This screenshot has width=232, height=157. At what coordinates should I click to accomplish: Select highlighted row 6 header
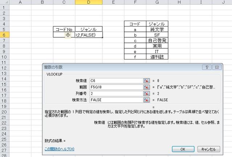click(4, 35)
